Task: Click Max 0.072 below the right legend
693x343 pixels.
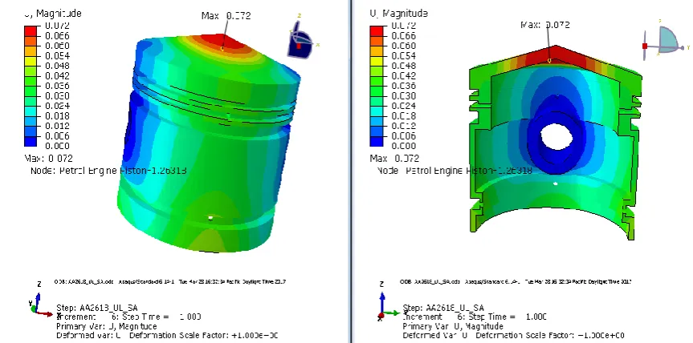Action: point(394,158)
